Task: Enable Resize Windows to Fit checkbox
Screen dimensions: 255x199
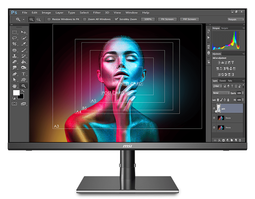Action: point(49,19)
